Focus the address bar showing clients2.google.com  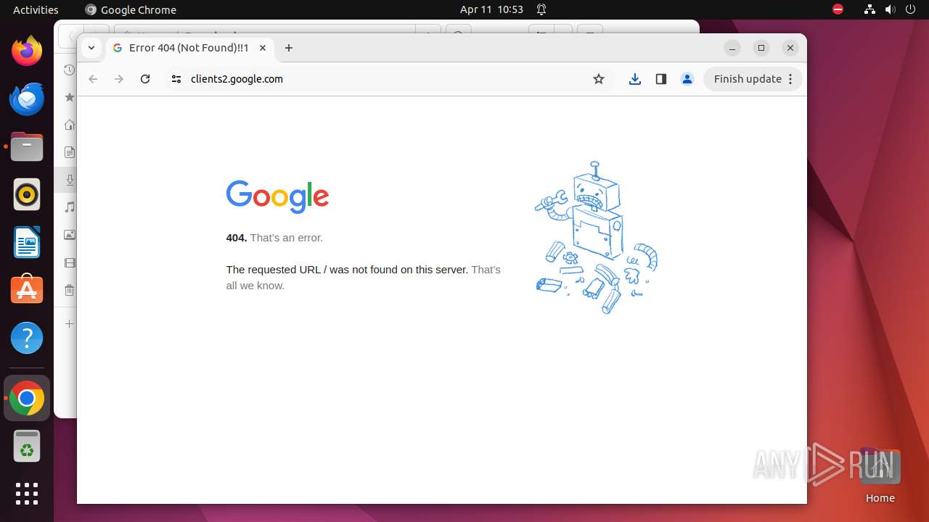pos(388,79)
